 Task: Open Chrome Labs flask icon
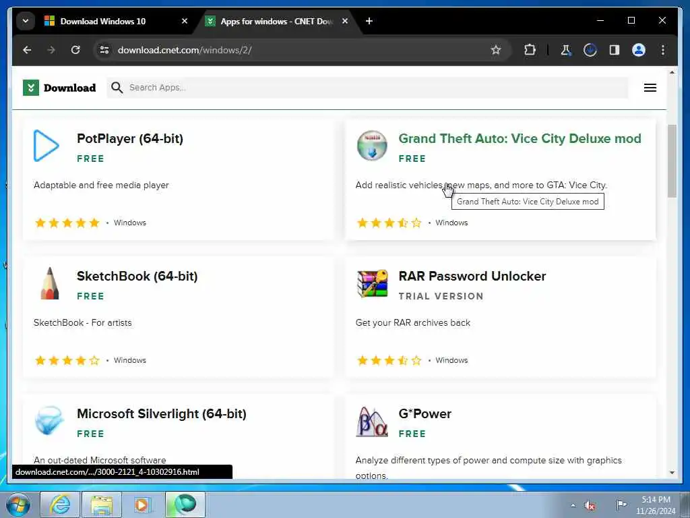click(565, 50)
